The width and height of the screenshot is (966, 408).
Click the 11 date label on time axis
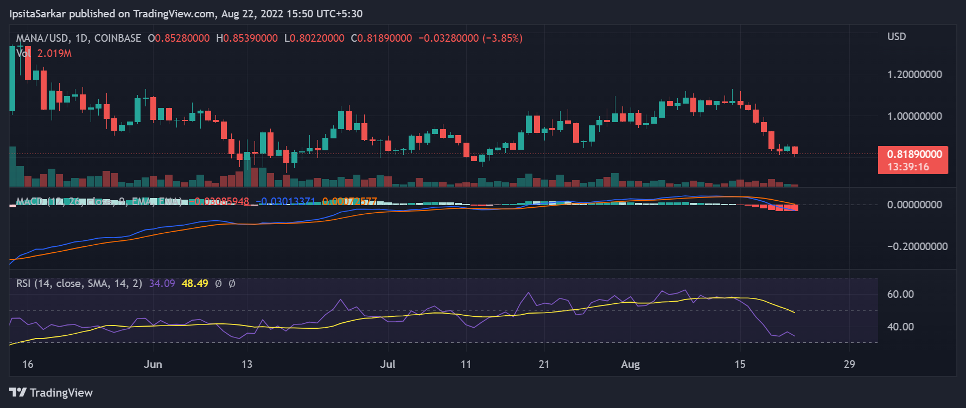pos(466,364)
